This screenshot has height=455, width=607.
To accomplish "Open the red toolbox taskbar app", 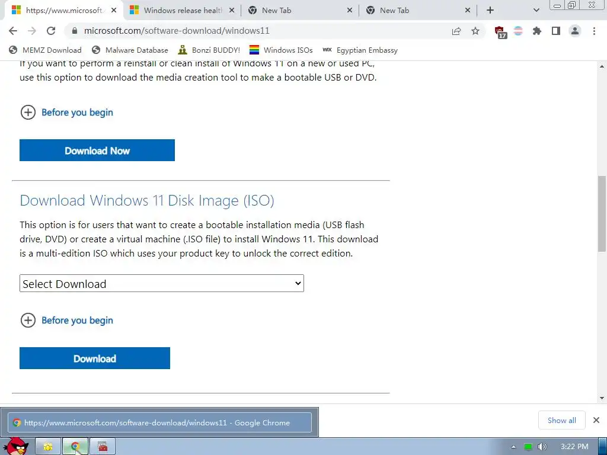I will click(103, 447).
